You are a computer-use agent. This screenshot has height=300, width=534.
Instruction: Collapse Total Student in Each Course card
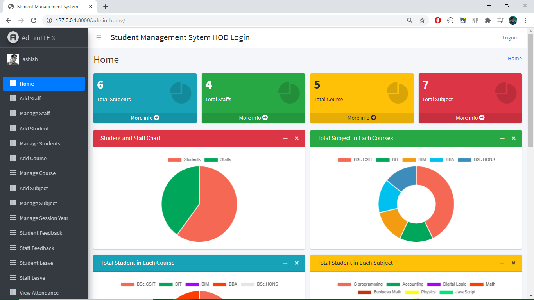point(285,263)
